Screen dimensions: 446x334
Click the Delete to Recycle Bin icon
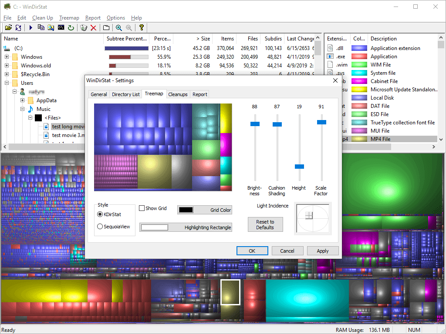(x=84, y=27)
